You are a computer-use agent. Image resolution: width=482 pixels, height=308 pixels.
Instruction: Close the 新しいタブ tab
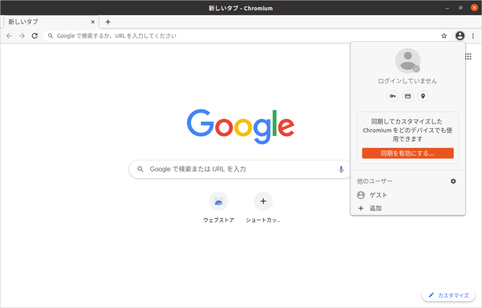click(x=93, y=22)
